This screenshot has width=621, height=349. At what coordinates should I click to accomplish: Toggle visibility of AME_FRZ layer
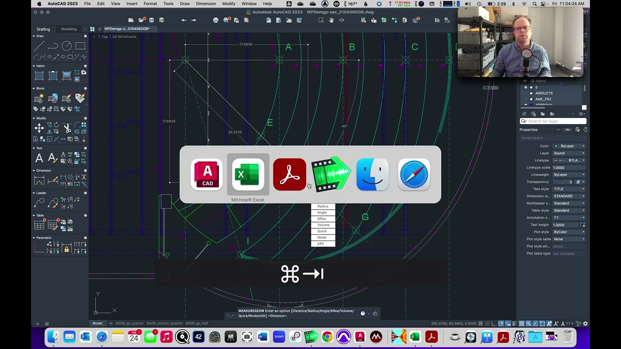tap(525, 99)
